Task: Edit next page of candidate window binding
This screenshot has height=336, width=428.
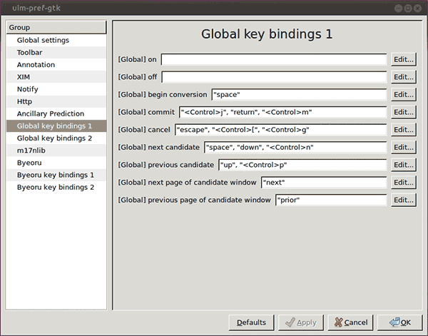Action: (x=404, y=183)
